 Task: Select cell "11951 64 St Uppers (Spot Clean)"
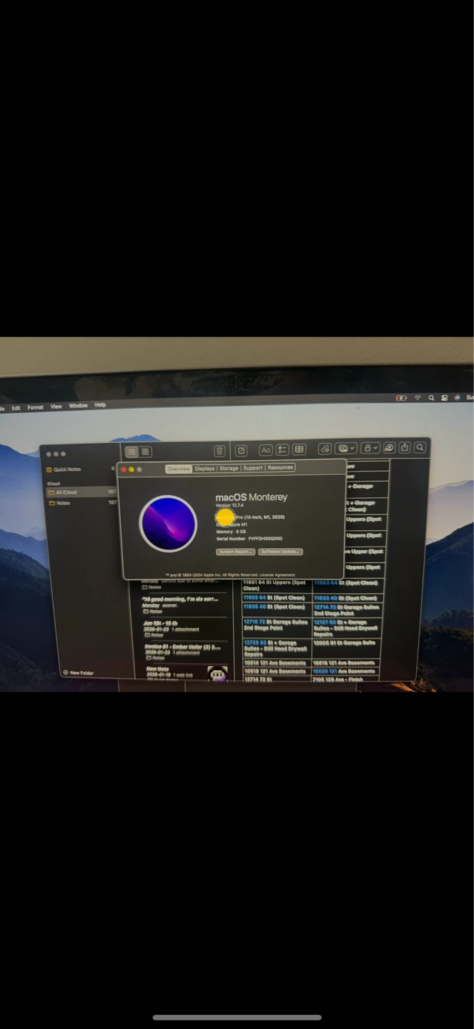pyautogui.click(x=277, y=585)
